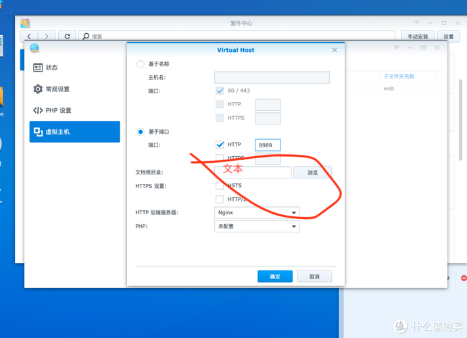
Task: Close the Virtual Host dialog
Action: [x=335, y=50]
